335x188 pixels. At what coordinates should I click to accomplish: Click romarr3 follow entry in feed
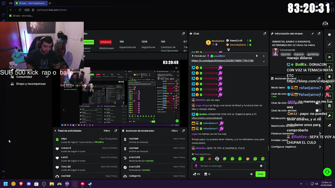click(x=86, y=149)
